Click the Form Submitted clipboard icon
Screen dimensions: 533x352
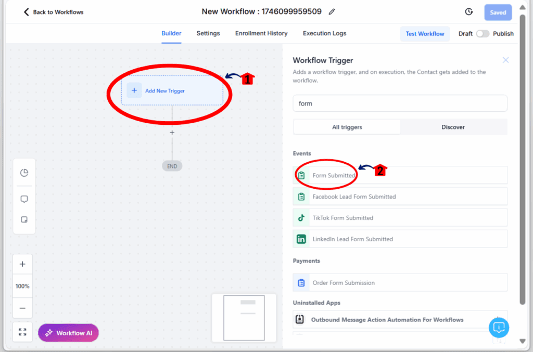[301, 176]
